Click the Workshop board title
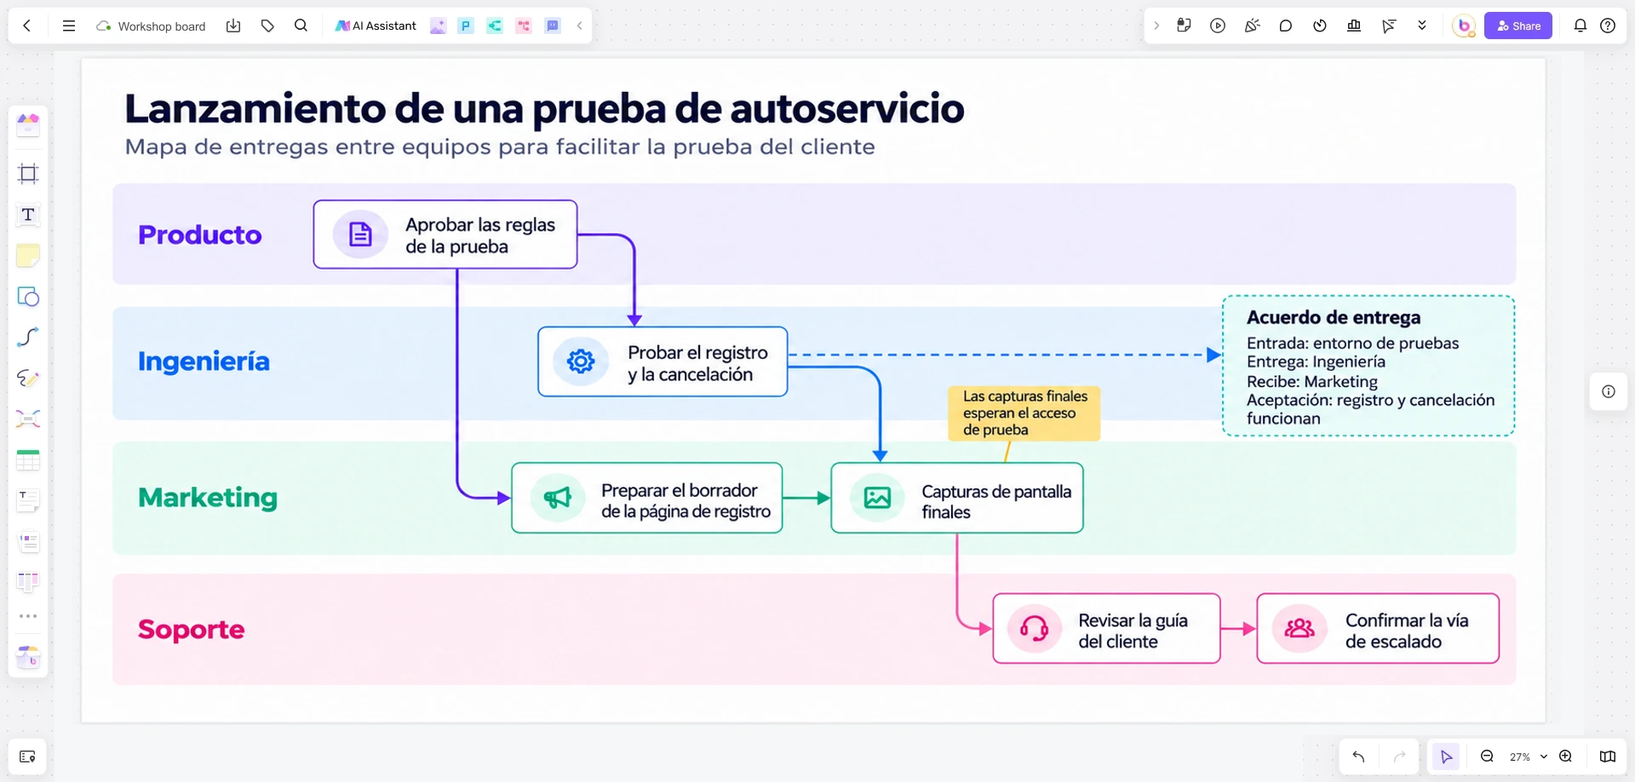This screenshot has height=782, width=1635. [x=162, y=26]
